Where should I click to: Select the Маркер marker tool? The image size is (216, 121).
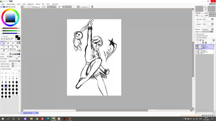pos(3,46)
